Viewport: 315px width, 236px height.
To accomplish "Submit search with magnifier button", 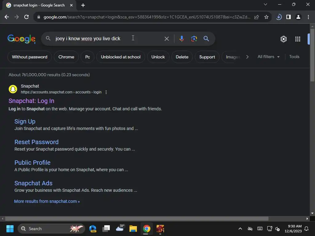I will click(x=206, y=38).
